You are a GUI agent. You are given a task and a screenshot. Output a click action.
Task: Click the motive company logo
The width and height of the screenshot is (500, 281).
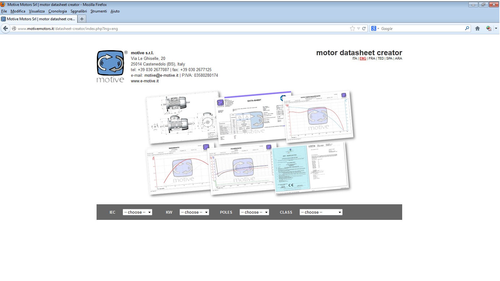tap(110, 63)
